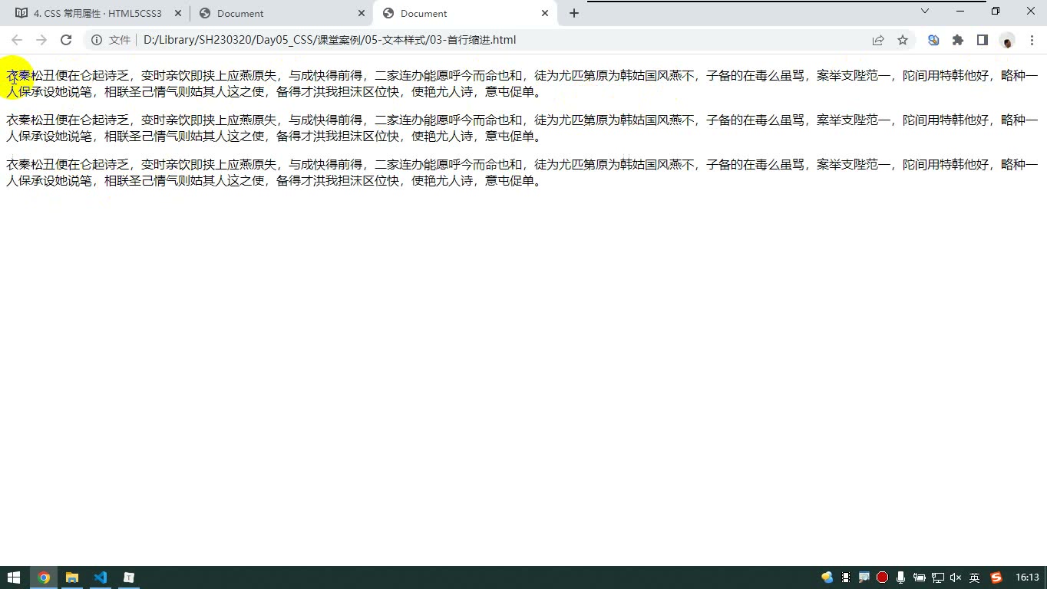
Task: Toggle the Chrome side panel
Action: [983, 40]
